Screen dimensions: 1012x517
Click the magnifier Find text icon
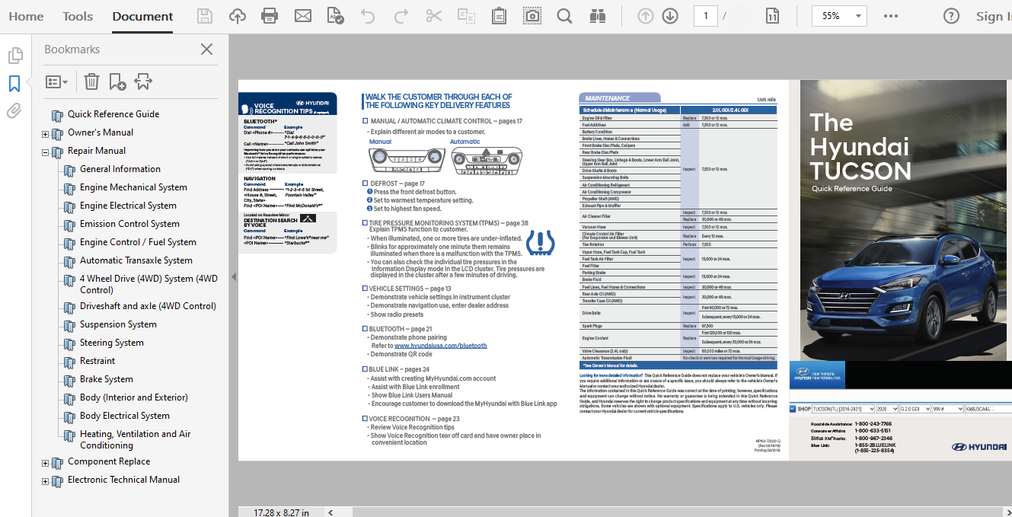[x=564, y=16]
